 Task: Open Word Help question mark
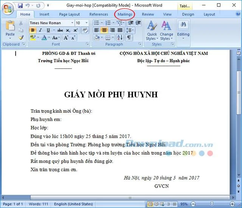coord(238,14)
